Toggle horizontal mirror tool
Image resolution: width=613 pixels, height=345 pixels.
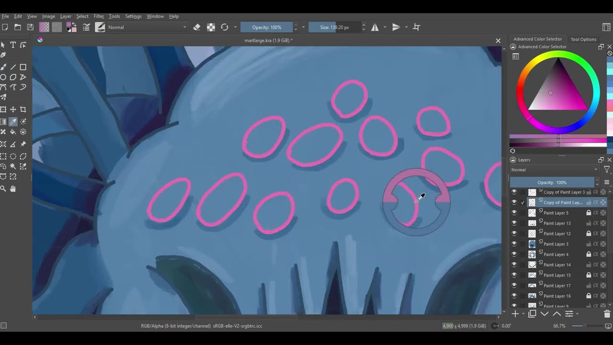375,27
